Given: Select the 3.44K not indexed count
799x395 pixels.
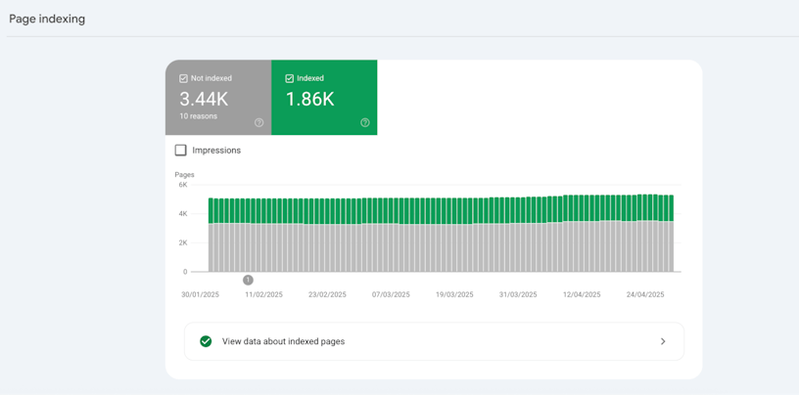Looking at the screenshot, I should pos(204,99).
